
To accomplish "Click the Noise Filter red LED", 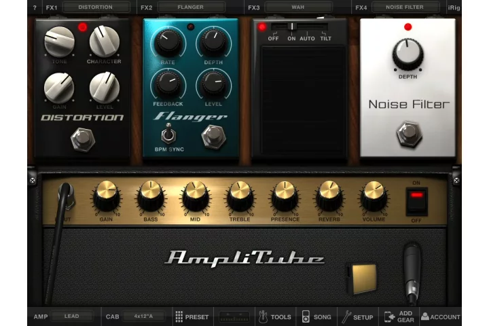I will pos(407,27).
